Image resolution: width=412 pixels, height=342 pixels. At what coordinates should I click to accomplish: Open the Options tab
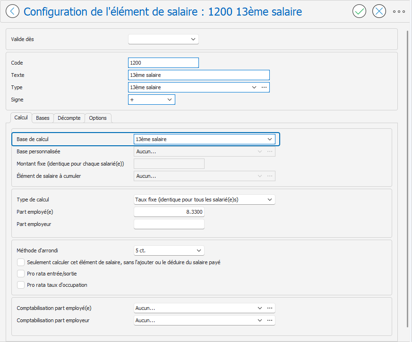coord(98,118)
